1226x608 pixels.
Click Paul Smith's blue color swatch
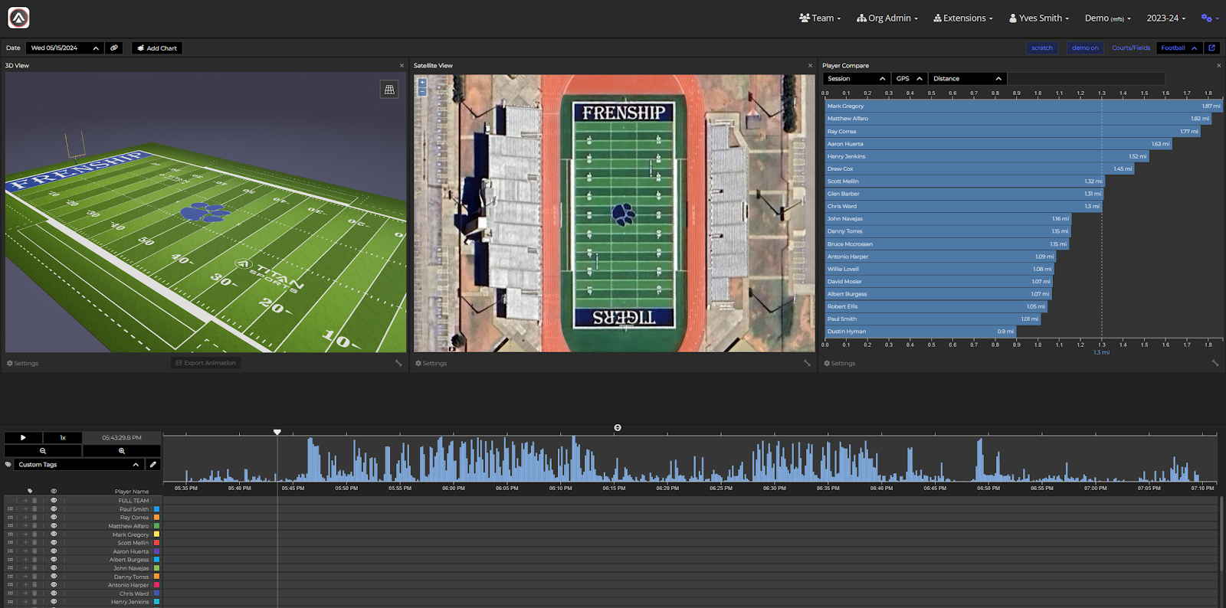(157, 509)
